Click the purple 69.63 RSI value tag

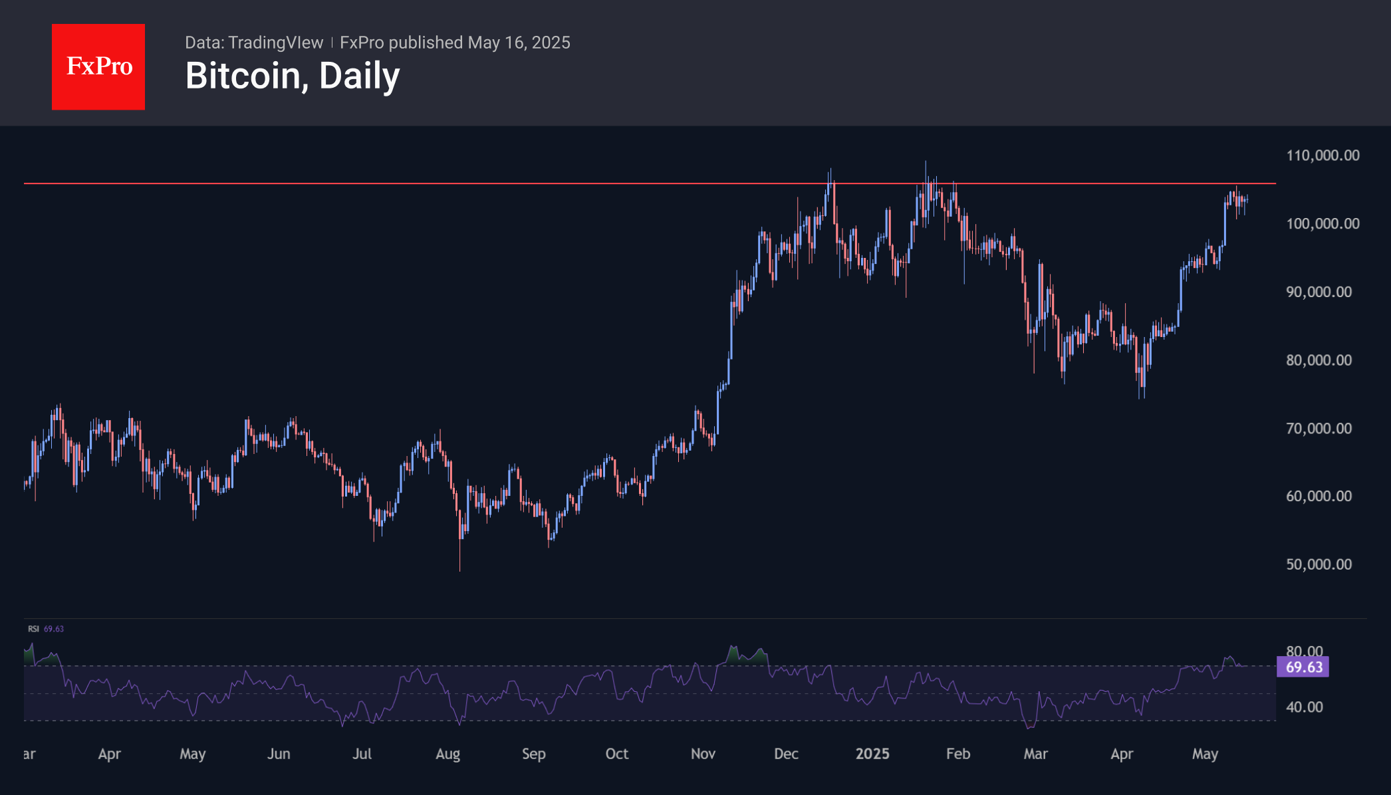click(x=1303, y=667)
